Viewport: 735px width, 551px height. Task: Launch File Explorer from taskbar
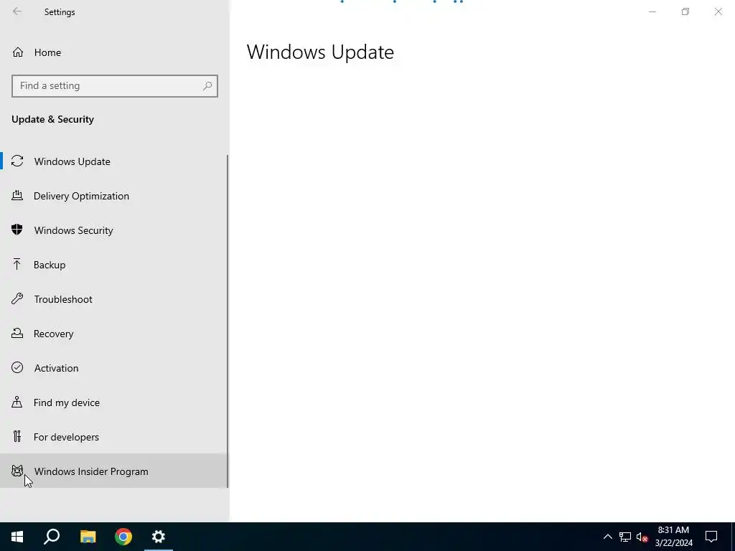(x=88, y=537)
